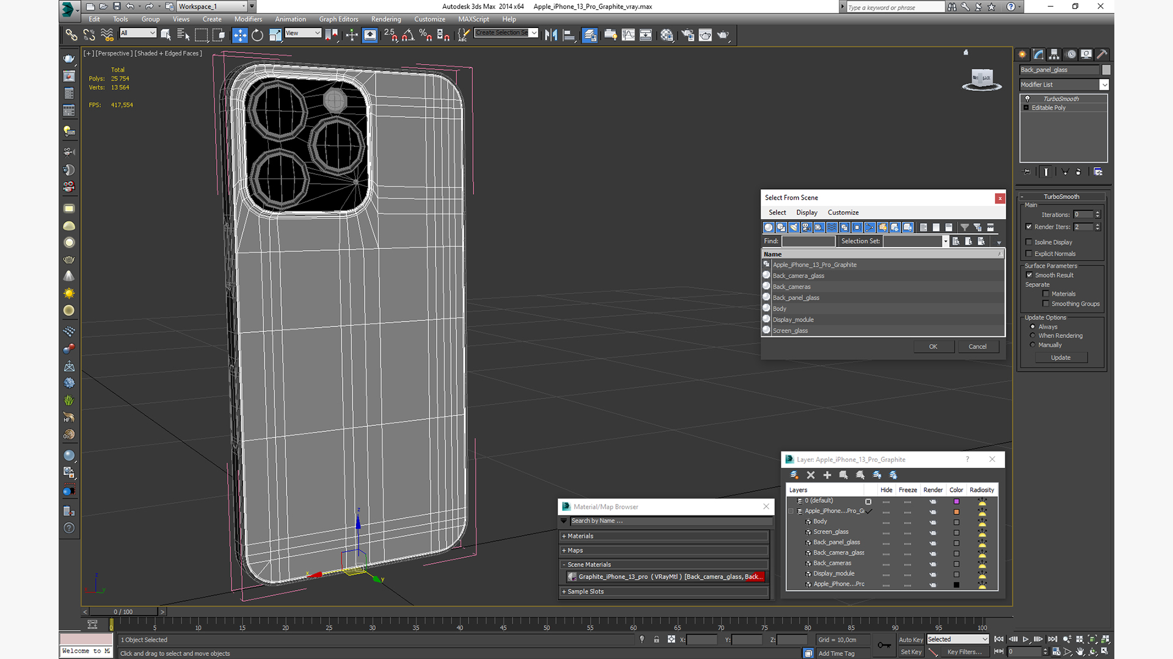Open the Create command panel tab
This screenshot has width=1173, height=659.
click(x=1022, y=54)
